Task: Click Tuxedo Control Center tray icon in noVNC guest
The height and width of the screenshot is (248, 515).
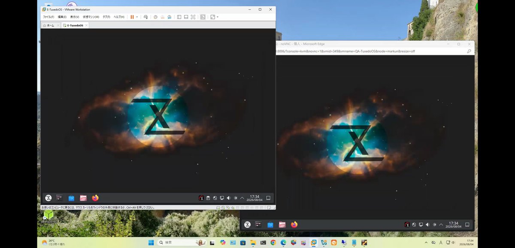Action: (407, 224)
